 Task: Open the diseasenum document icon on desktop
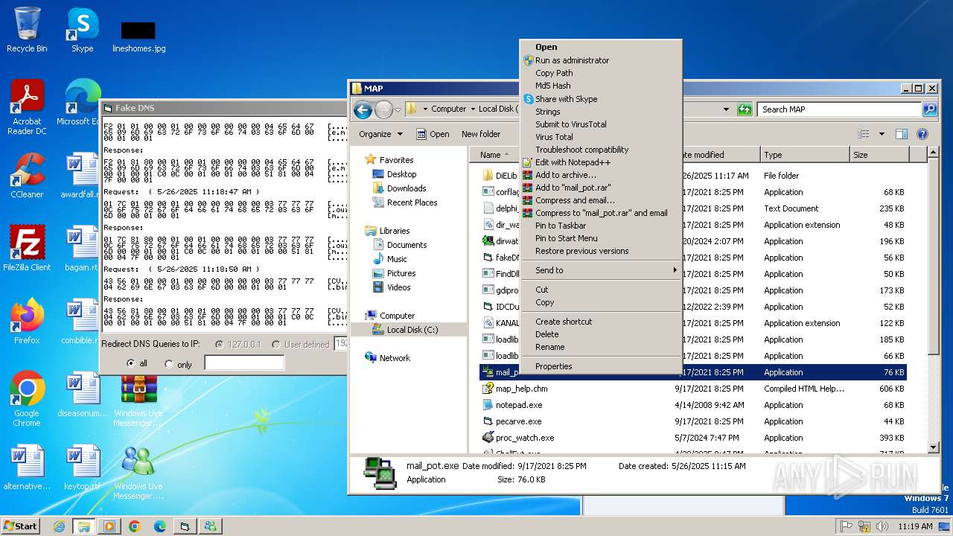coord(82,395)
